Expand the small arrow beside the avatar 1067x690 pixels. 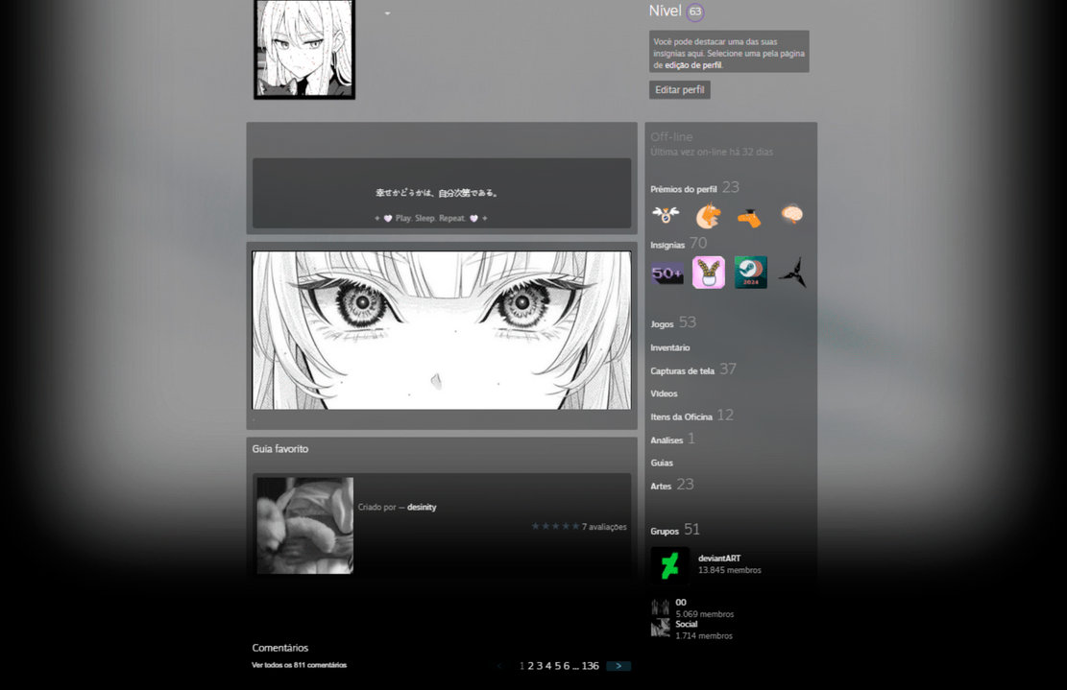pyautogui.click(x=387, y=13)
